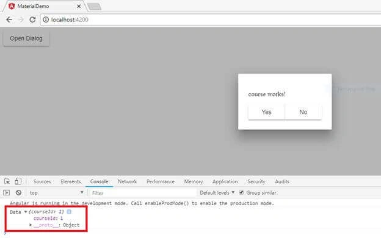This screenshot has width=381, height=238.
Task: Switch to the Elements tab
Action: 71,181
